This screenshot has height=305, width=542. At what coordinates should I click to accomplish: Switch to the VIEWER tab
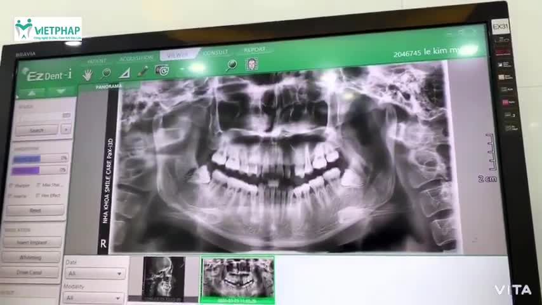coord(178,55)
